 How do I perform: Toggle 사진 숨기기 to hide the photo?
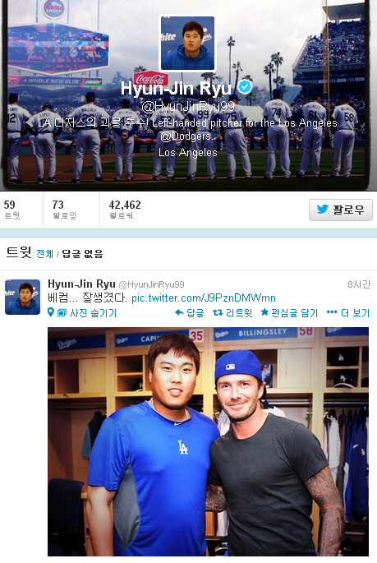(x=94, y=313)
